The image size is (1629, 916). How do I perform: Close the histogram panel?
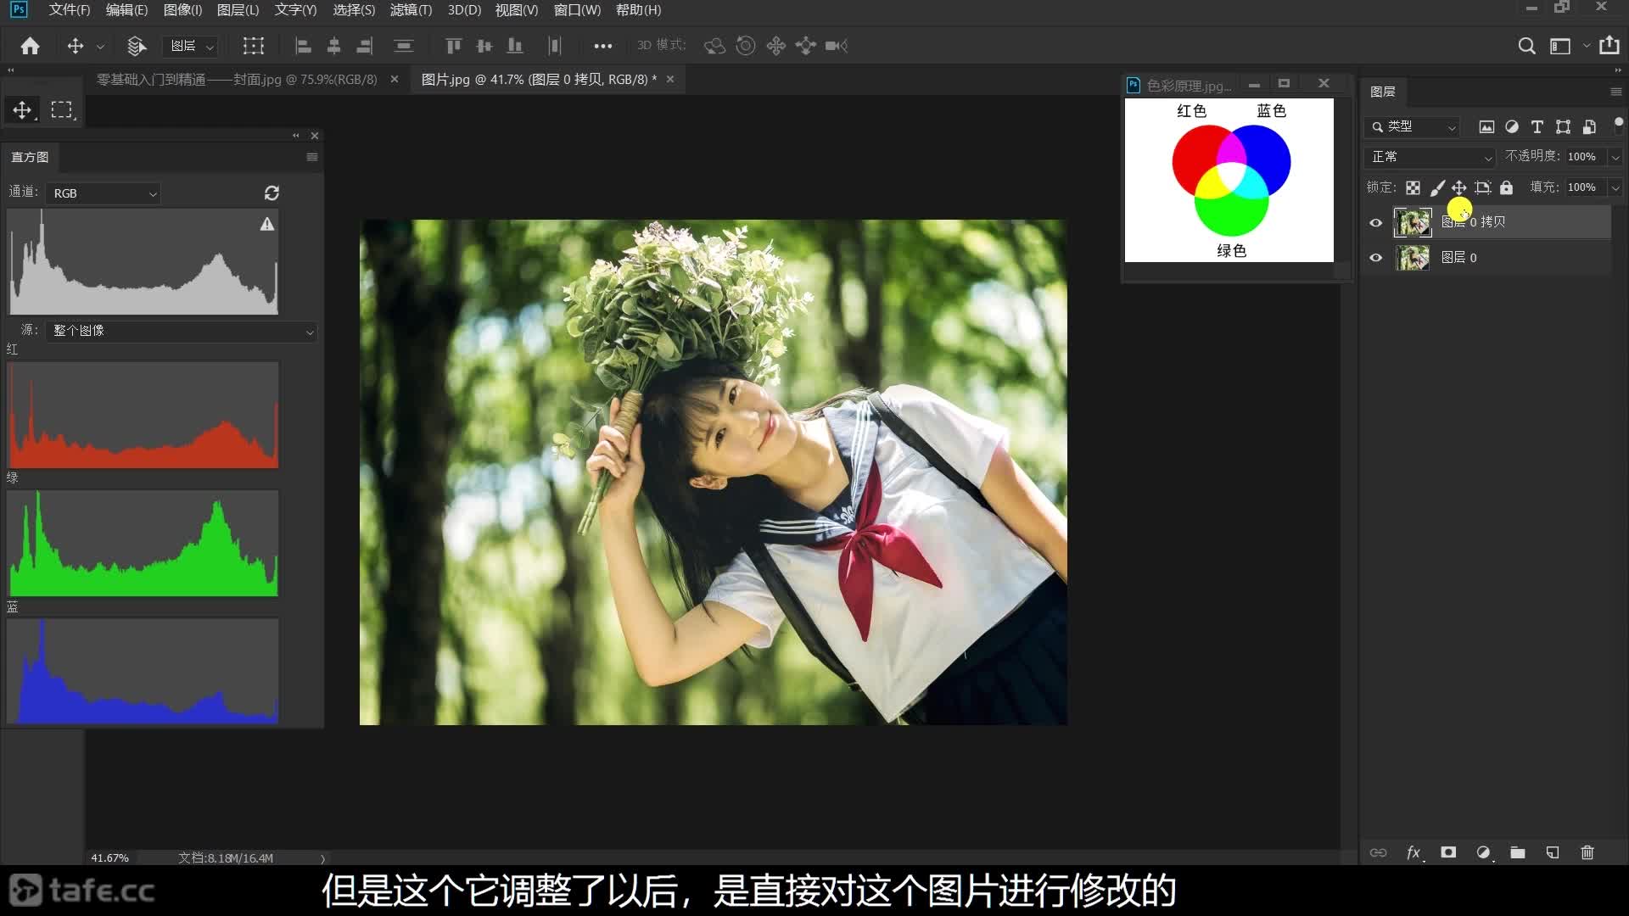(315, 136)
